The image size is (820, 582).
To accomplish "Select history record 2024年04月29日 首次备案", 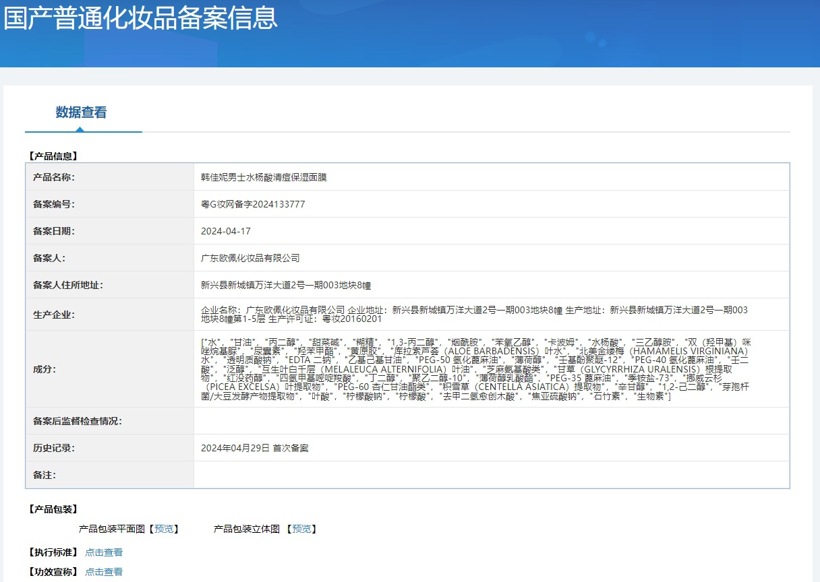I will pos(255,448).
